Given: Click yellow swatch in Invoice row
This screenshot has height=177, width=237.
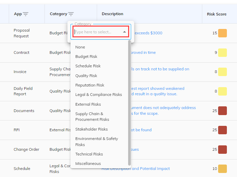Looking at the screenshot, I should (223, 72).
